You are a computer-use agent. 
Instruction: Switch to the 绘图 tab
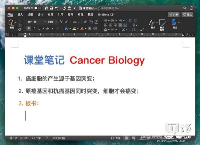click(x=30, y=15)
